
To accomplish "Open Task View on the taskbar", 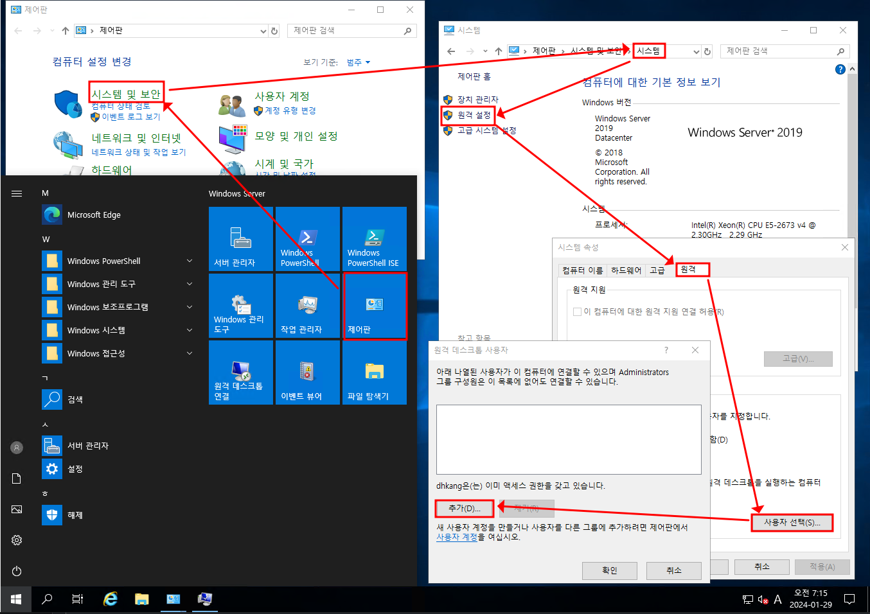I will point(78,599).
